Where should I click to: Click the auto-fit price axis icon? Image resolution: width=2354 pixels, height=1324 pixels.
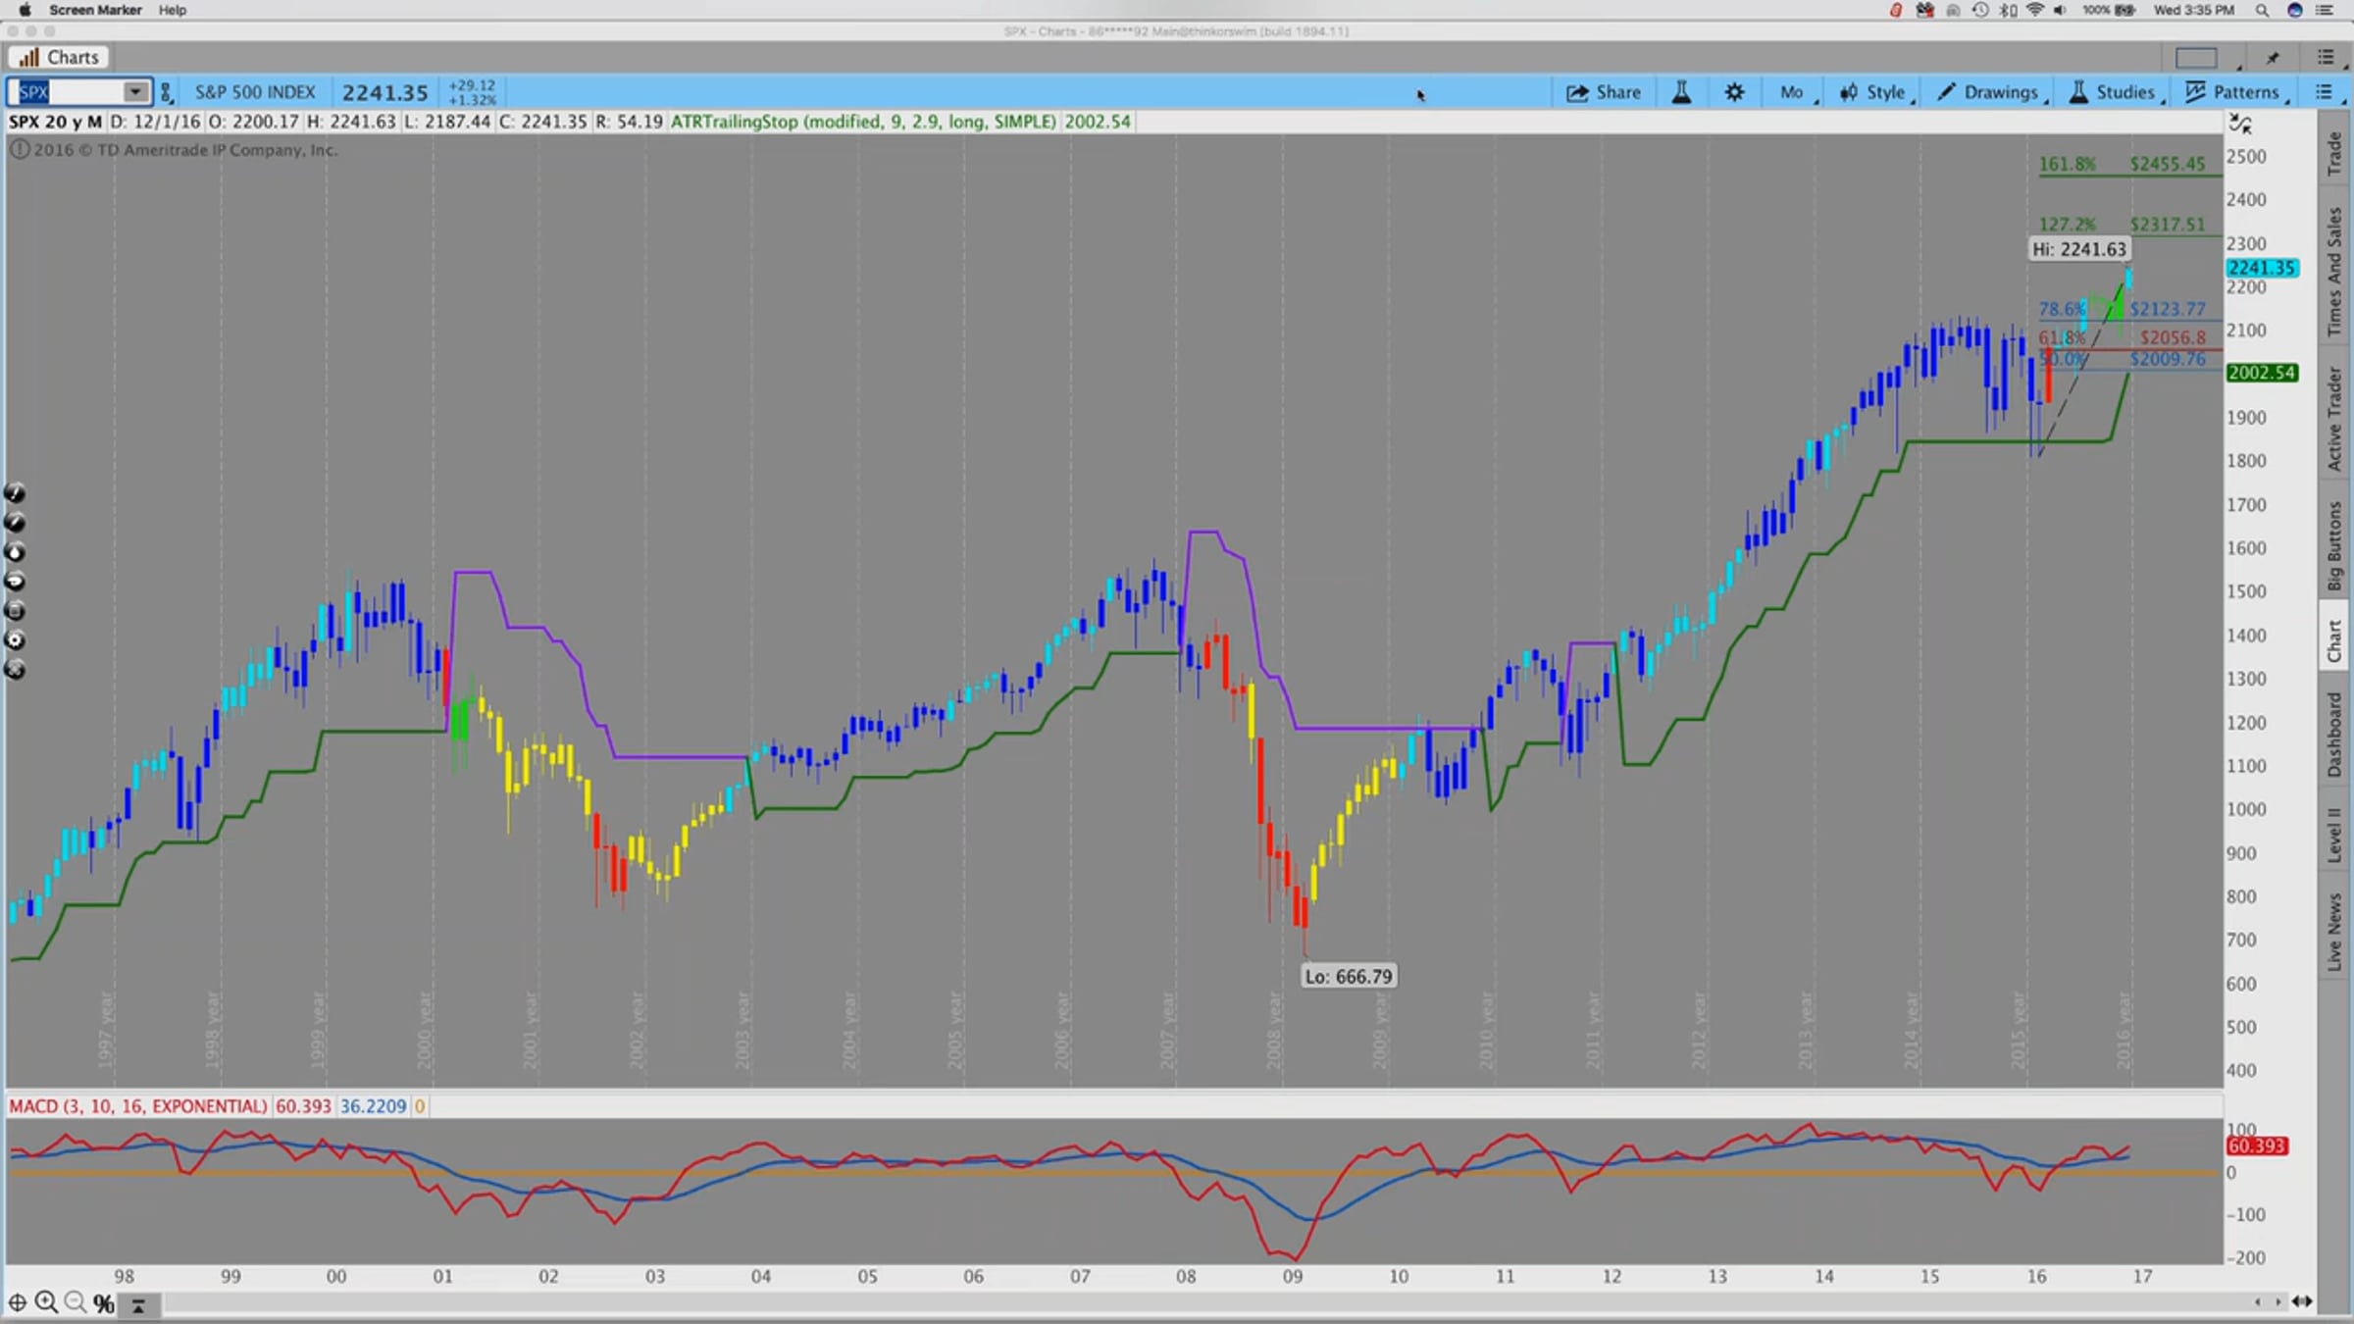2240,125
